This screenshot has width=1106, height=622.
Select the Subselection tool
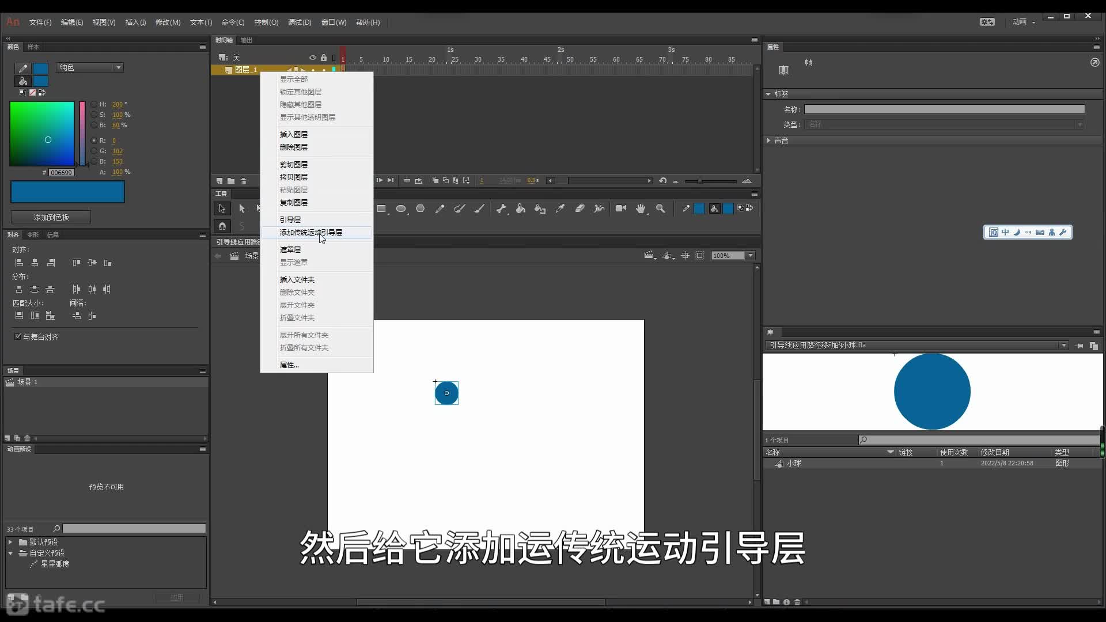(242, 208)
